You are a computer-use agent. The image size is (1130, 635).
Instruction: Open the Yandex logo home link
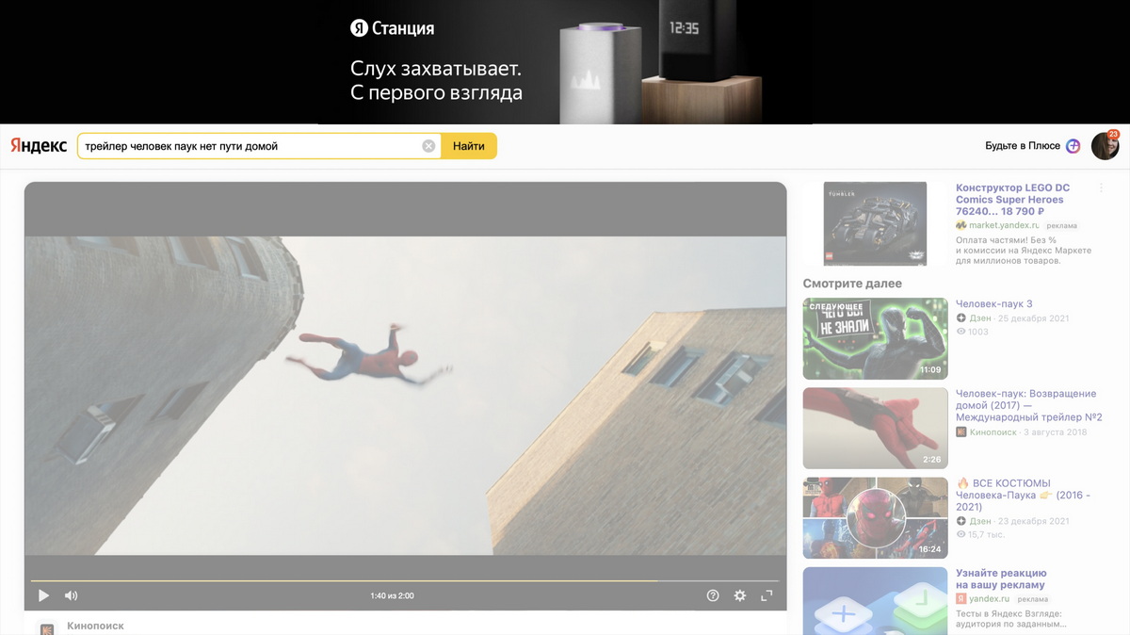39,146
